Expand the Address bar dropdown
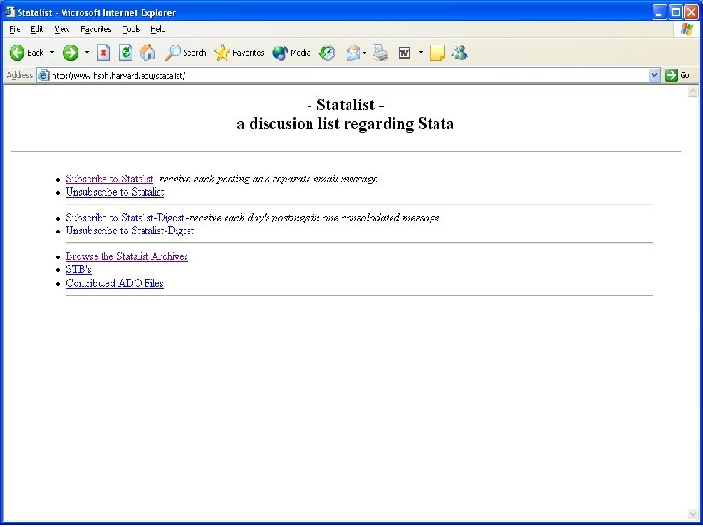 [x=654, y=76]
